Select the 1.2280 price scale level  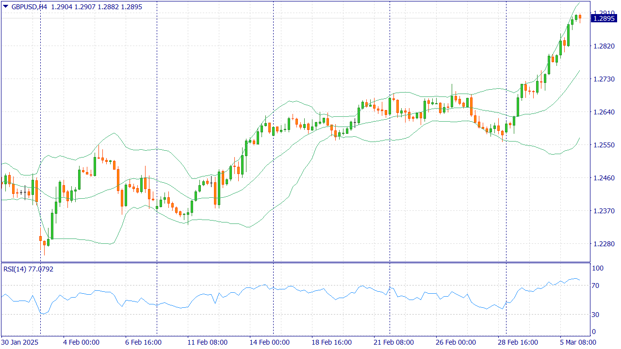click(605, 244)
